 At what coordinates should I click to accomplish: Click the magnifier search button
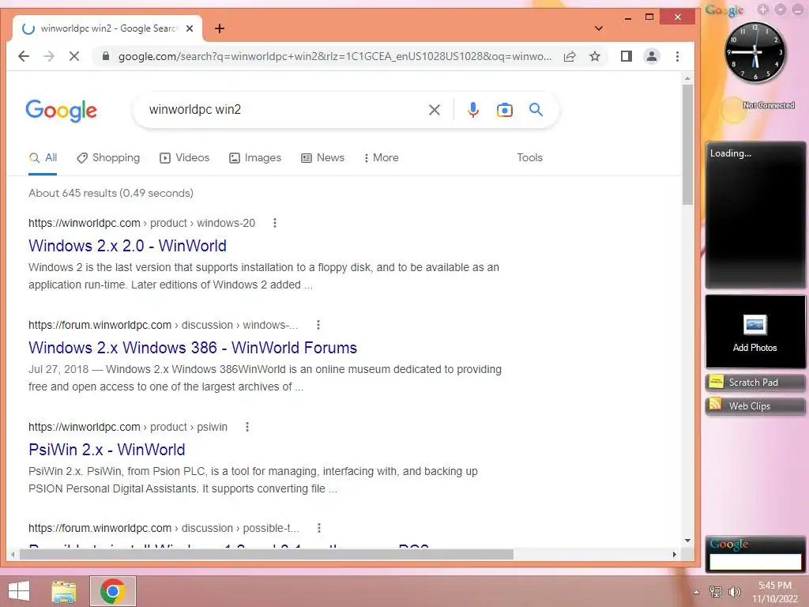pyautogui.click(x=536, y=109)
